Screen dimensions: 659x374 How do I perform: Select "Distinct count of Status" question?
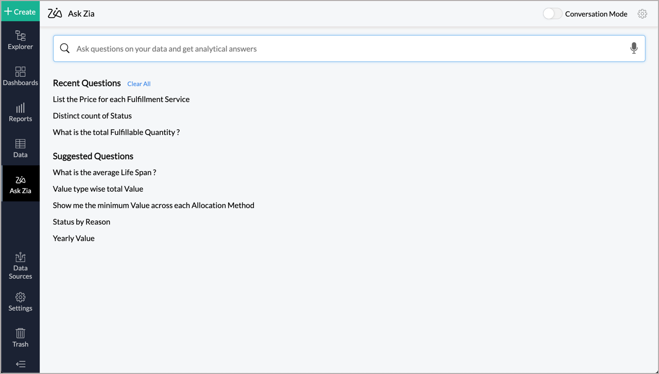(x=92, y=116)
